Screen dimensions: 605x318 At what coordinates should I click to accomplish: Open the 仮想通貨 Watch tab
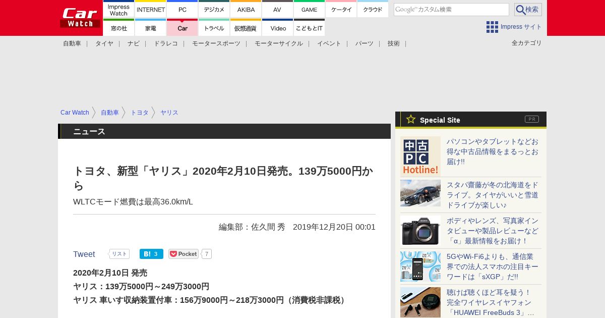[246, 27]
